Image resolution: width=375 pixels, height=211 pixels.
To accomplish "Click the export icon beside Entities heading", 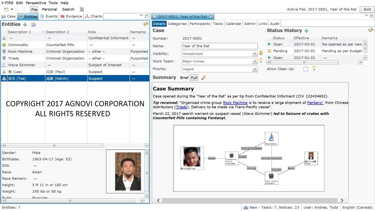I will [x=34, y=24].
